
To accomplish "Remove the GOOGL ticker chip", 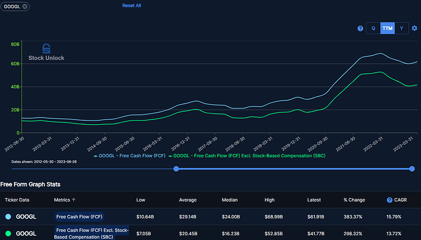I will [24, 7].
